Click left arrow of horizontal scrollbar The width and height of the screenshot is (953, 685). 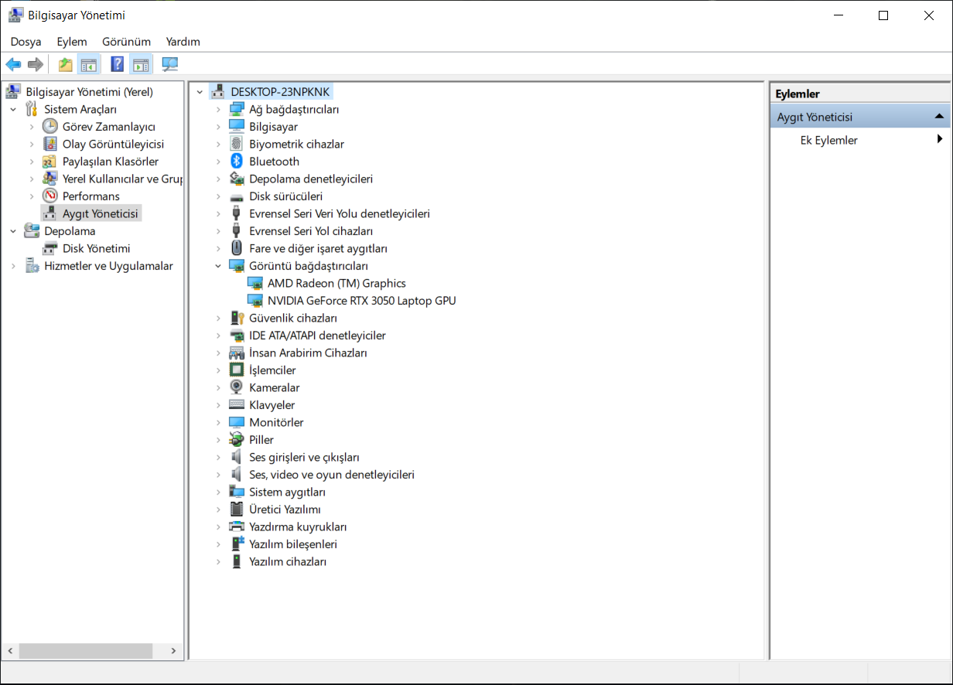click(x=10, y=651)
